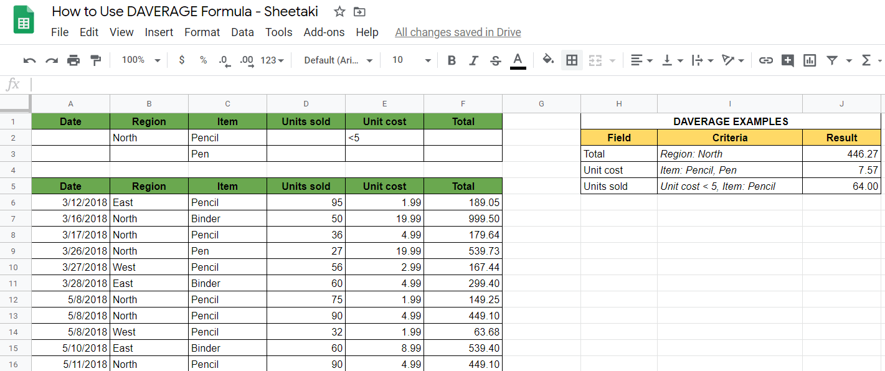Open the borders tool
Screen dimensions: 885x371
tap(571, 60)
